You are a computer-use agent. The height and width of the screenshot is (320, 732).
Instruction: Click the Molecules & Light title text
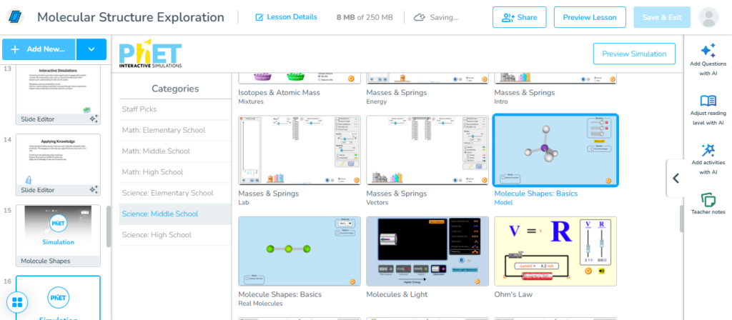pyautogui.click(x=397, y=295)
